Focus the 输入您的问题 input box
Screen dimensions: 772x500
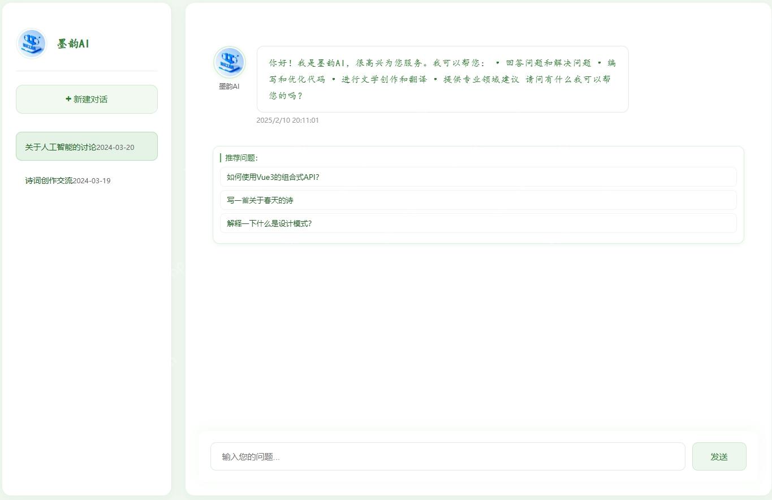pyautogui.click(x=447, y=456)
